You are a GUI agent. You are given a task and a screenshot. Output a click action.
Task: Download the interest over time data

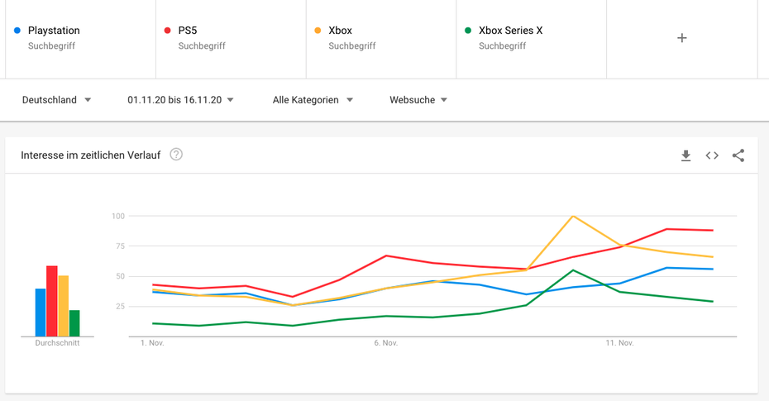685,156
